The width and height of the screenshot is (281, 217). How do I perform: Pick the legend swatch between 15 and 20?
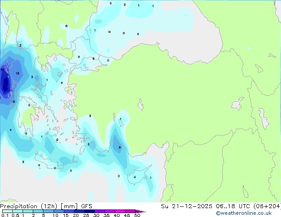click(69, 211)
